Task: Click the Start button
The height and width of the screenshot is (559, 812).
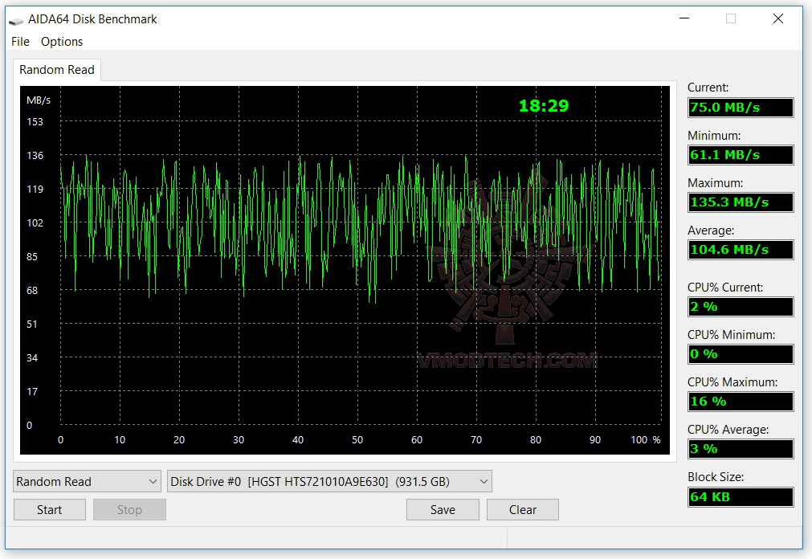Action: pyautogui.click(x=49, y=509)
